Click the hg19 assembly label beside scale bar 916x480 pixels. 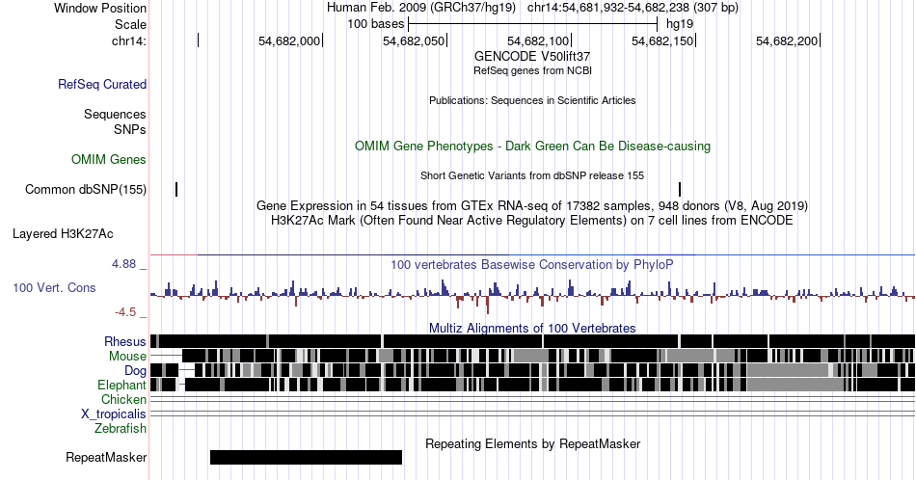(680, 24)
